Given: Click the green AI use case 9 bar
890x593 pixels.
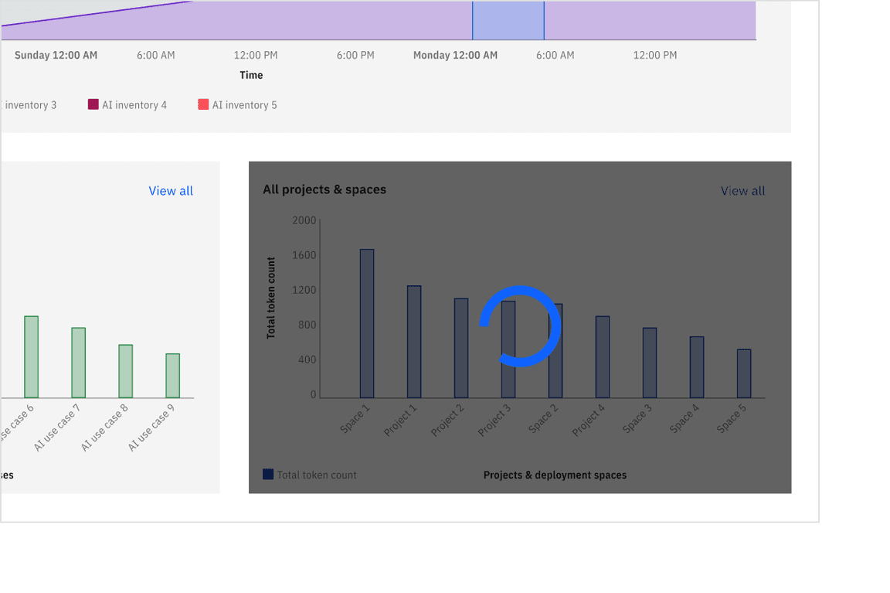Looking at the screenshot, I should tap(173, 376).
